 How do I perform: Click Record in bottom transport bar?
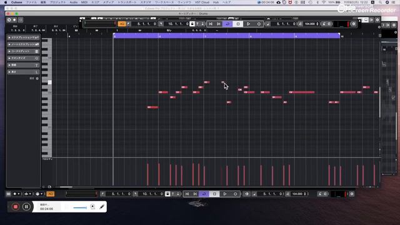click(235, 194)
